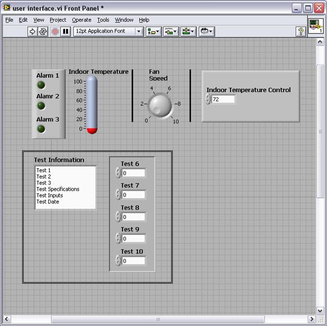Viewport: 327px width, 326px height.
Task: Click the VI icon in top-right corner
Action: point(315,27)
